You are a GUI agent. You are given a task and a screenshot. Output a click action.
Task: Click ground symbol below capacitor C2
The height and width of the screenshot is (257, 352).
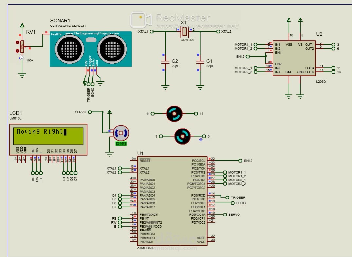(165, 87)
